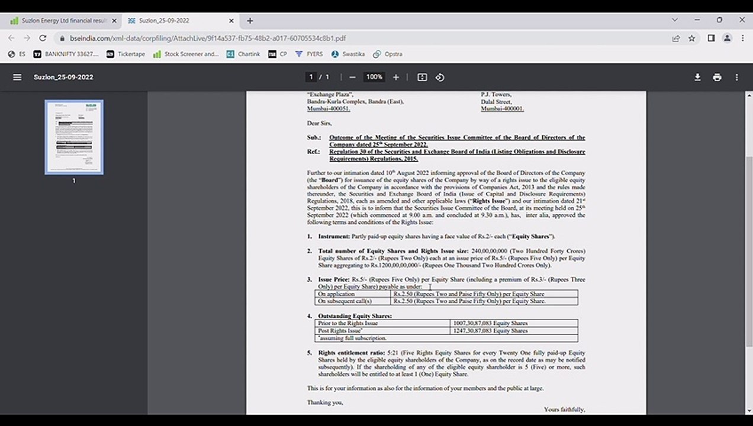The width and height of the screenshot is (753, 426).
Task: Zoom in on the PDF
Action: click(396, 77)
